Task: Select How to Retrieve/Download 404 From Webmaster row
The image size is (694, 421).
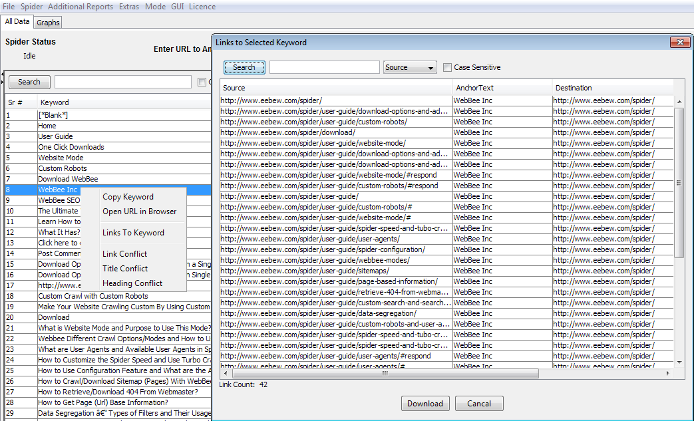Action: click(108, 392)
